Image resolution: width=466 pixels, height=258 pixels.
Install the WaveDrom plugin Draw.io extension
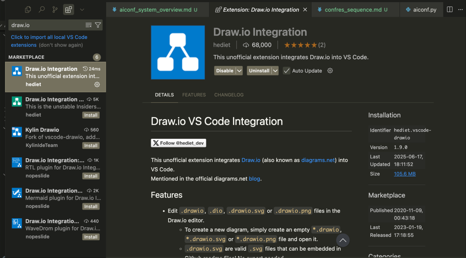click(91, 237)
